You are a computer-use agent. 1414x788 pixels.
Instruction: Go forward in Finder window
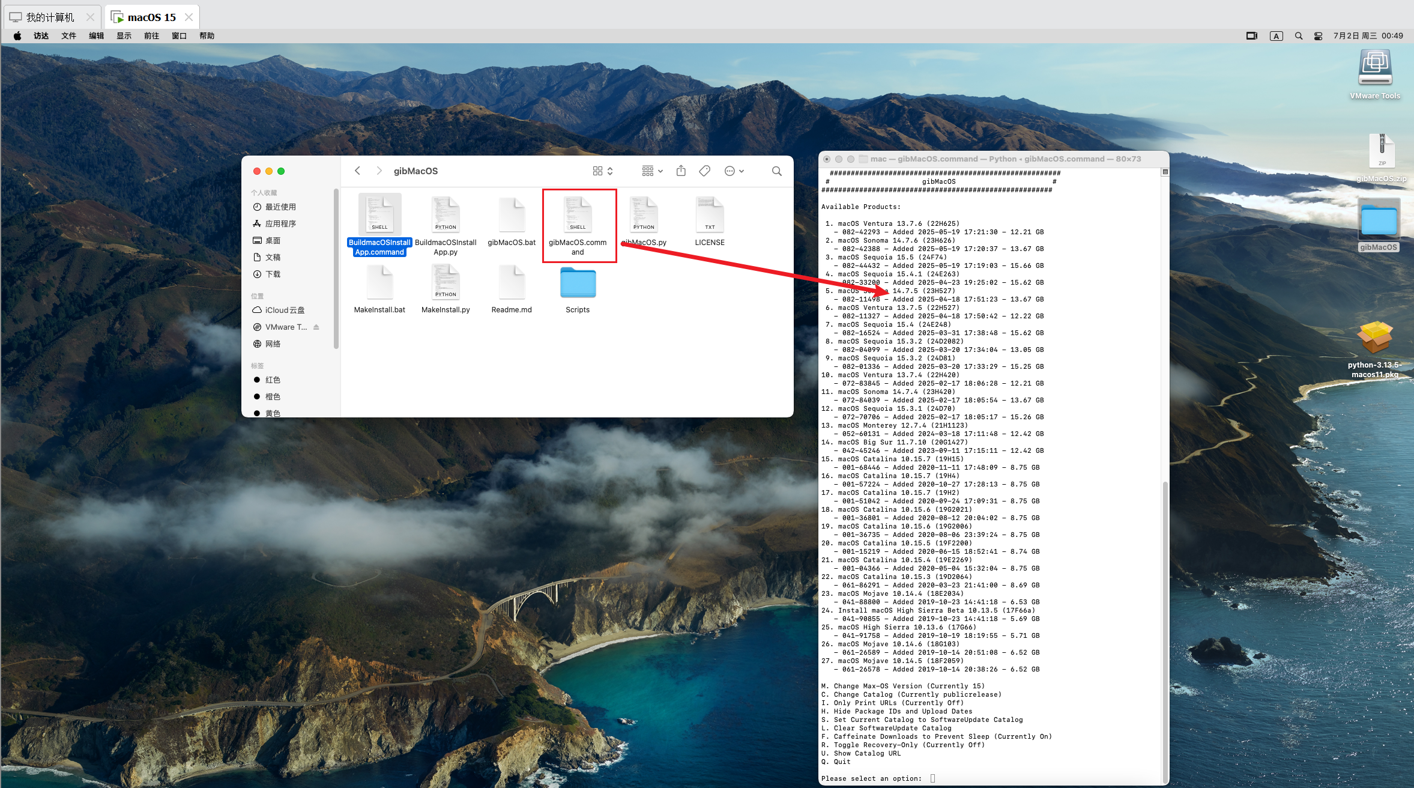pyautogui.click(x=379, y=171)
